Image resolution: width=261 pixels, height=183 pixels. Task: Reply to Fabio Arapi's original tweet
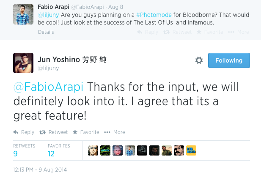[148, 32]
